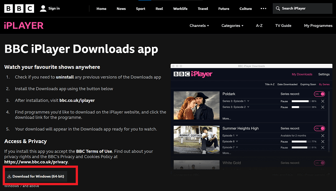Go to the Sport section
Viewport: 336px width, 191px height.
(x=141, y=9)
